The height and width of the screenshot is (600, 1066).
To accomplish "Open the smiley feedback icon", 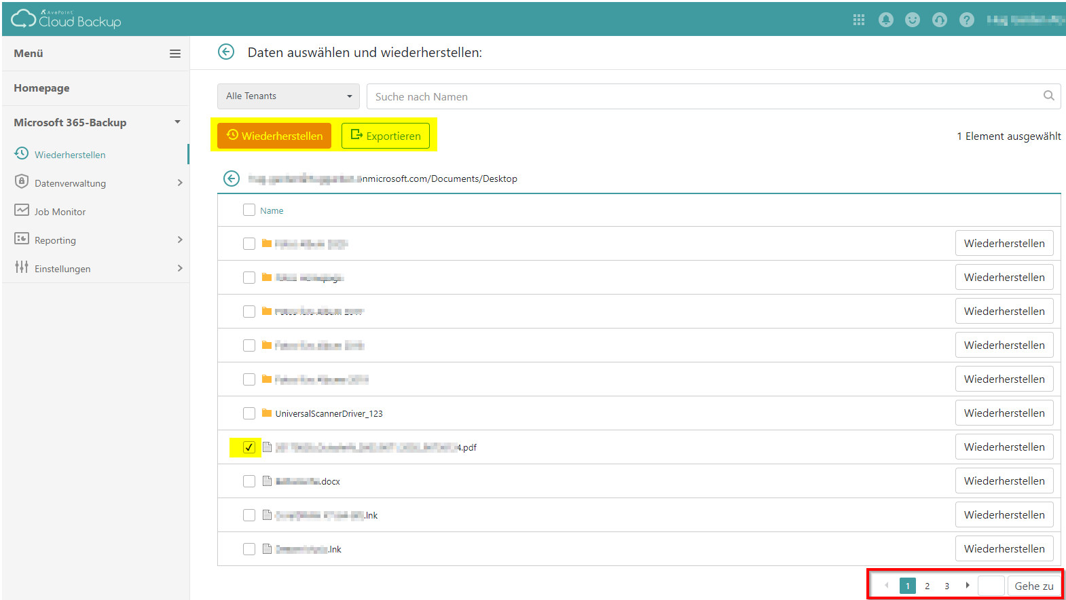I will point(912,20).
